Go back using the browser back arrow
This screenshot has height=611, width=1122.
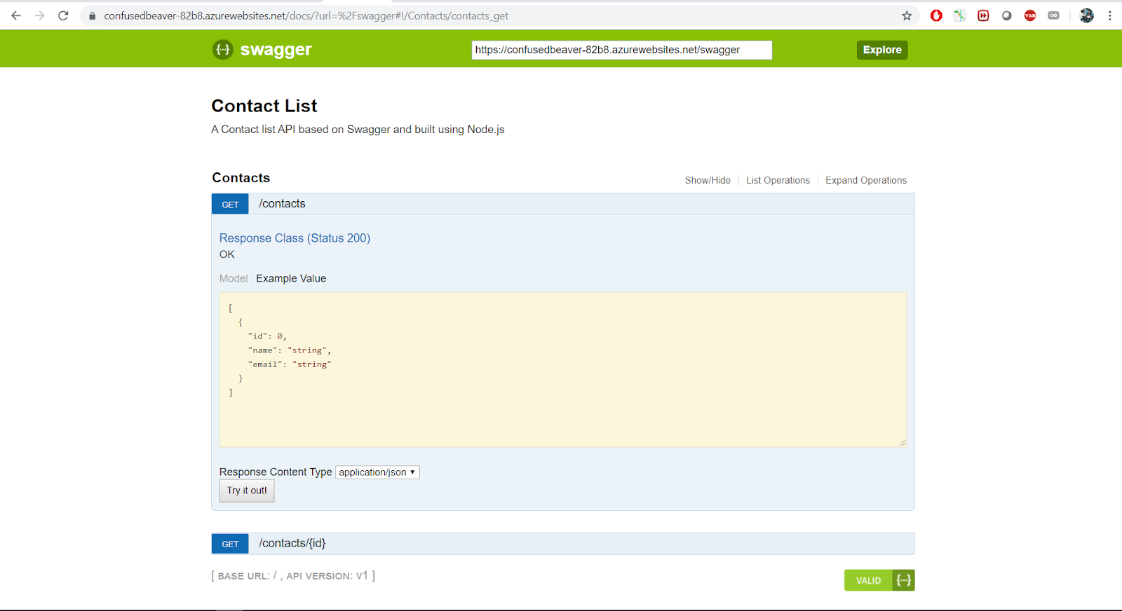16,15
